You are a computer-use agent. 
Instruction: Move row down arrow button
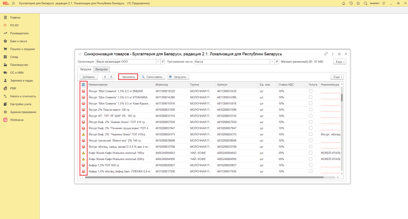(x=111, y=77)
